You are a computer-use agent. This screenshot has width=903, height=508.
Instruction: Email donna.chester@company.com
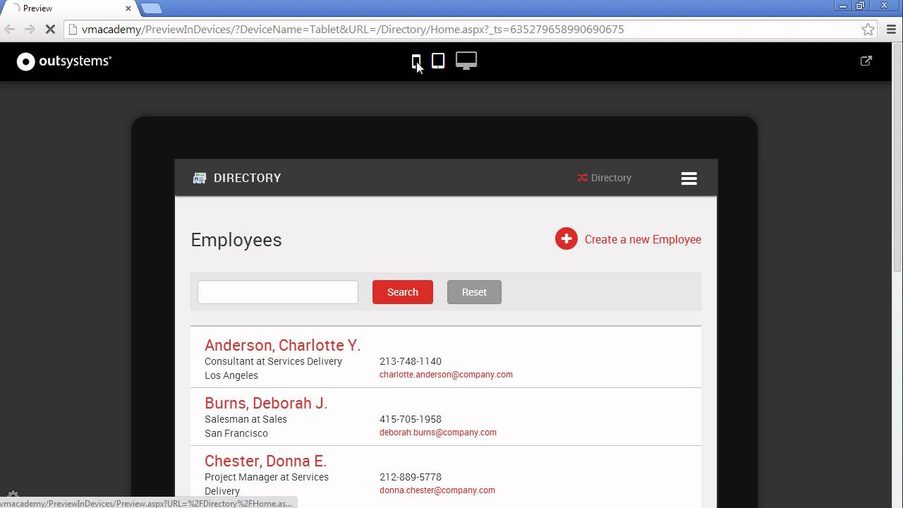pyautogui.click(x=437, y=490)
